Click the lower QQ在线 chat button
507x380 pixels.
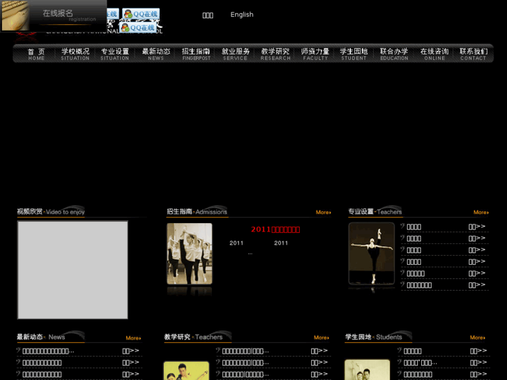(x=138, y=28)
